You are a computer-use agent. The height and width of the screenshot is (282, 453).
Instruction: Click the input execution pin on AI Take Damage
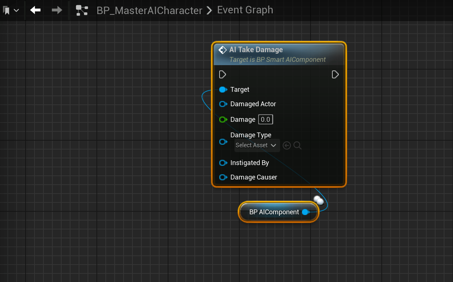223,75
